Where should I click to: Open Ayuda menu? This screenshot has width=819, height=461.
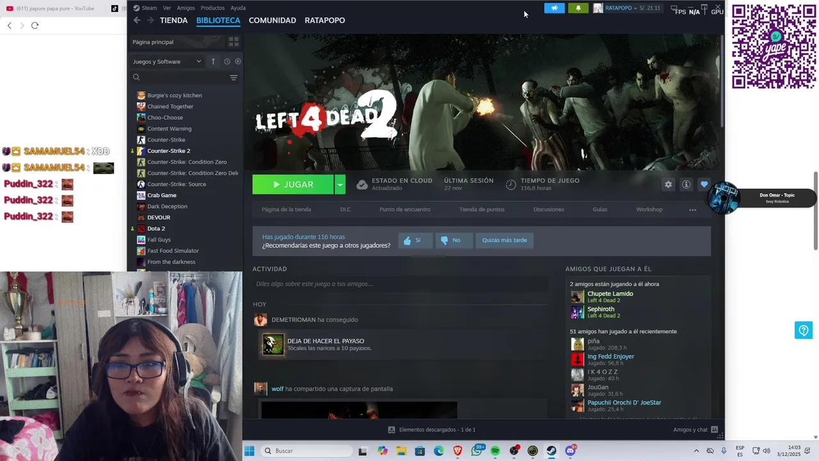(238, 8)
